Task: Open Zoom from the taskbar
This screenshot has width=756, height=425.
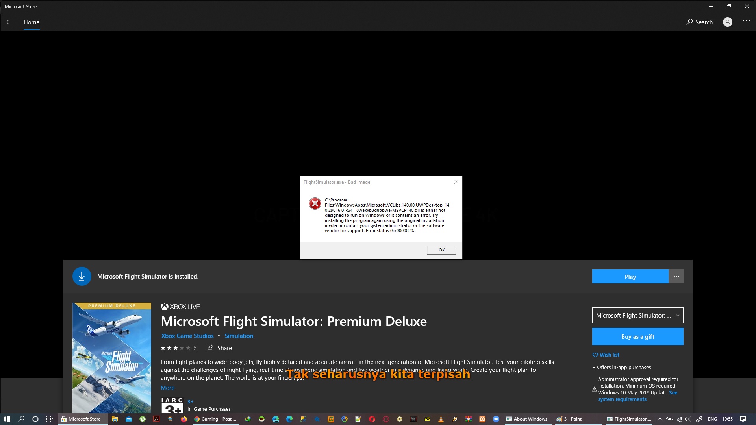Action: pyautogui.click(x=496, y=419)
